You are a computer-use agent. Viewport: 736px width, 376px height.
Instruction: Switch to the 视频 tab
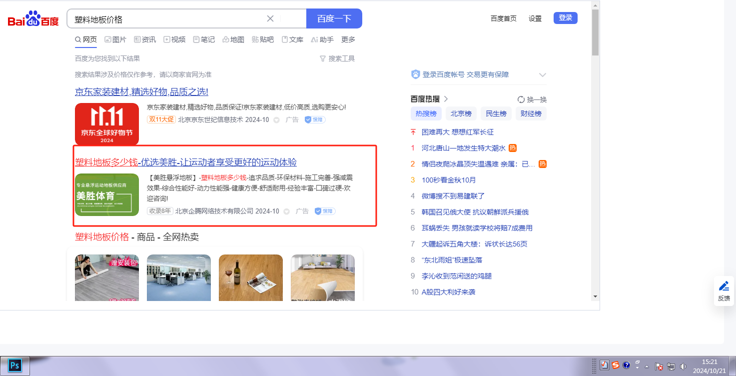tap(174, 39)
